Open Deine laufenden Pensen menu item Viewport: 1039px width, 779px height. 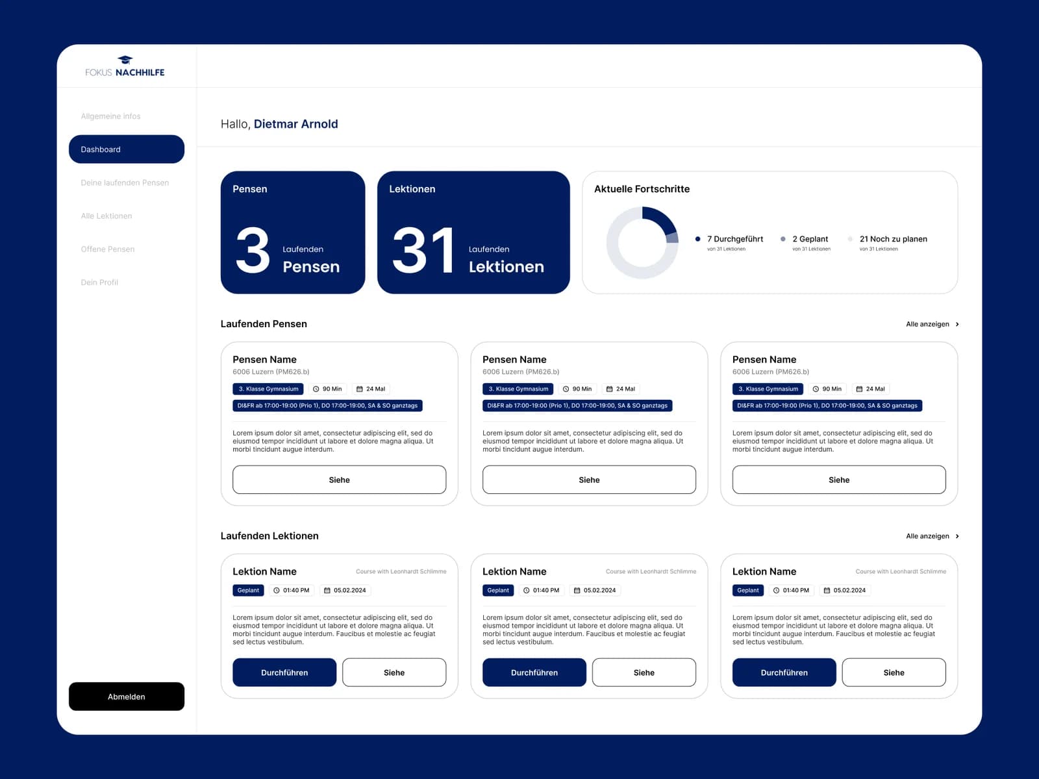point(125,182)
